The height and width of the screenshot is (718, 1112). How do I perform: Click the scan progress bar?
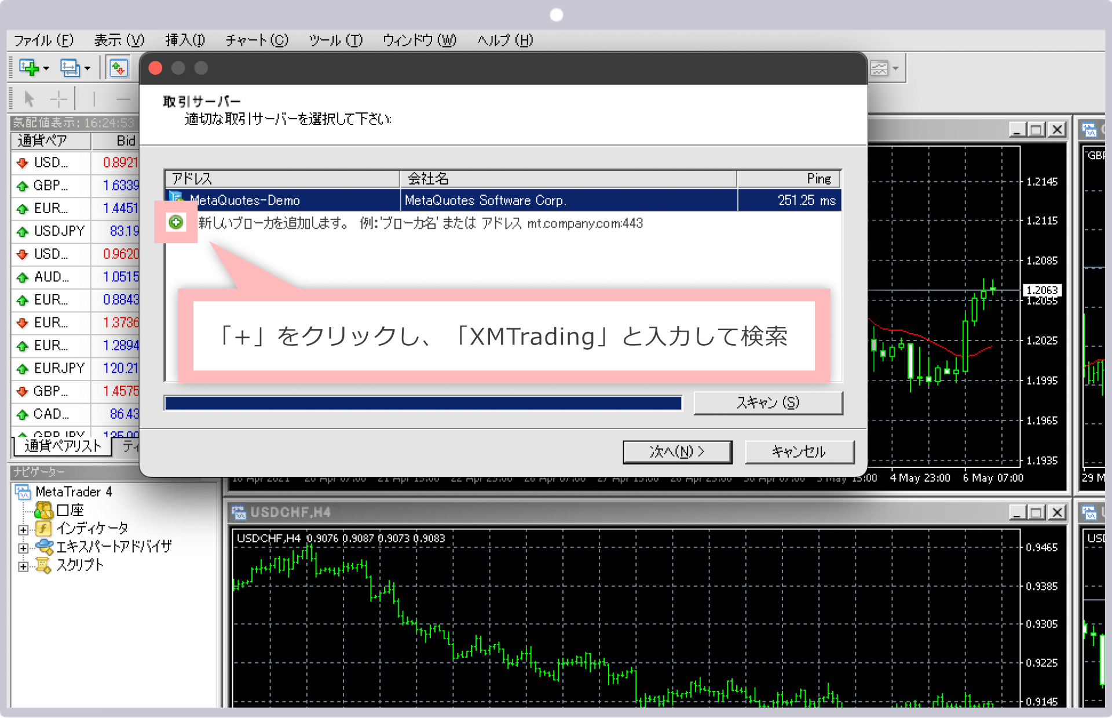423,403
